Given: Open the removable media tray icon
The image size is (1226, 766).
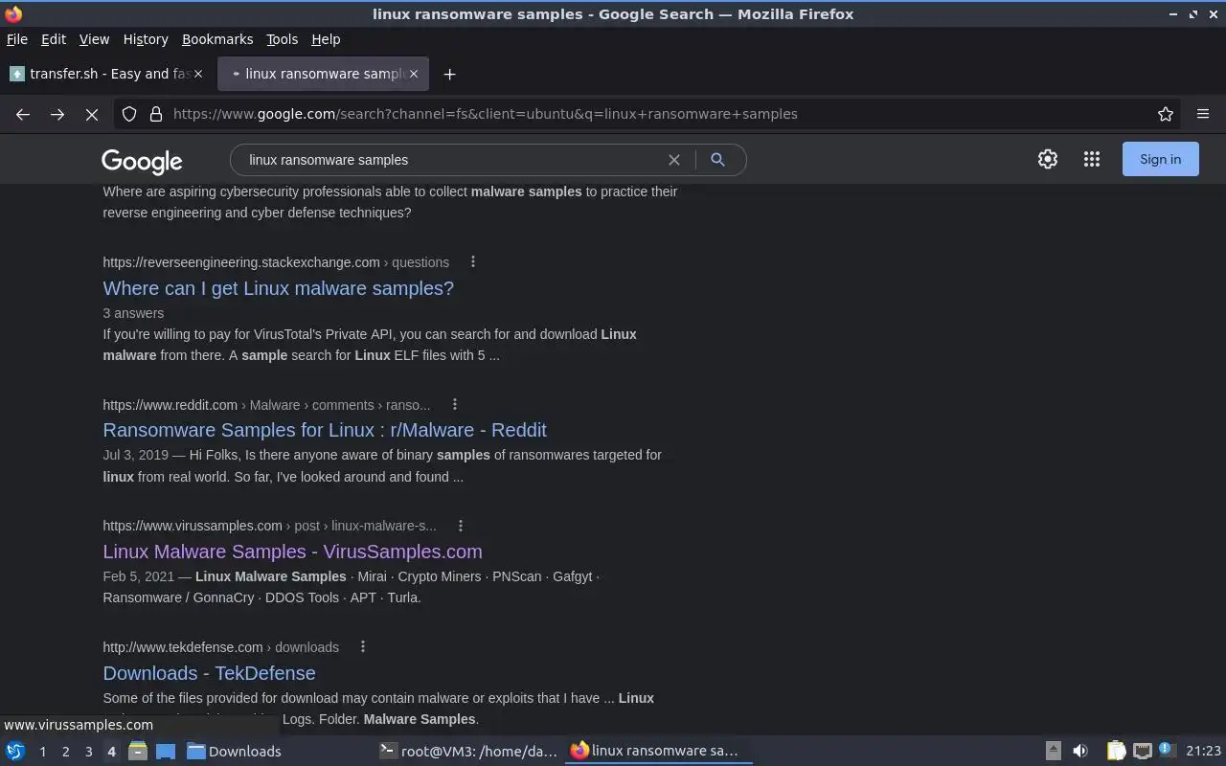Looking at the screenshot, I should click(1053, 751).
